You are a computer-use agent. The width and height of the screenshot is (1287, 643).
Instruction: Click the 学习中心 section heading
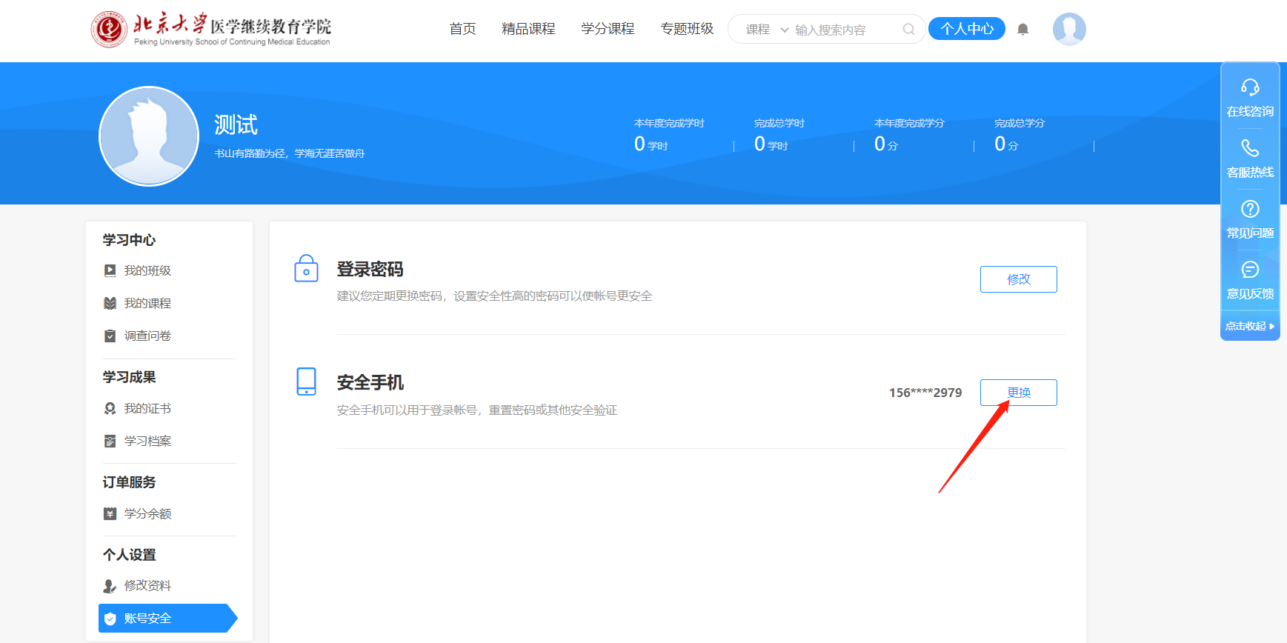pos(129,240)
